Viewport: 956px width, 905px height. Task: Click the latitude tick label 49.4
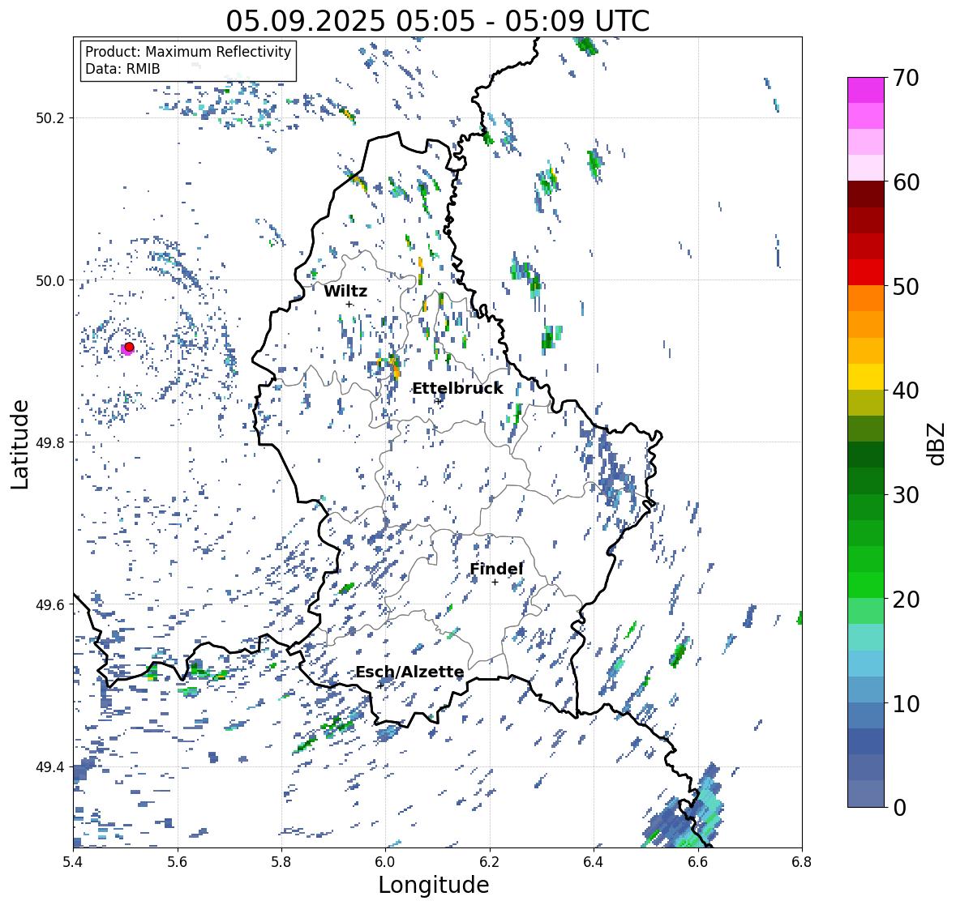click(50, 766)
